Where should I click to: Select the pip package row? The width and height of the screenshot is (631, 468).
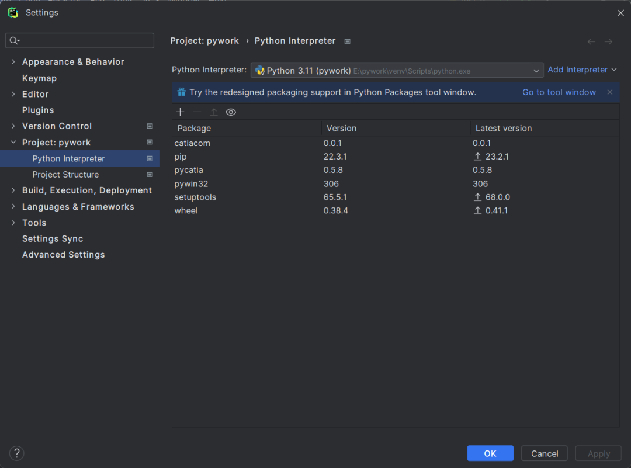[x=396, y=157]
